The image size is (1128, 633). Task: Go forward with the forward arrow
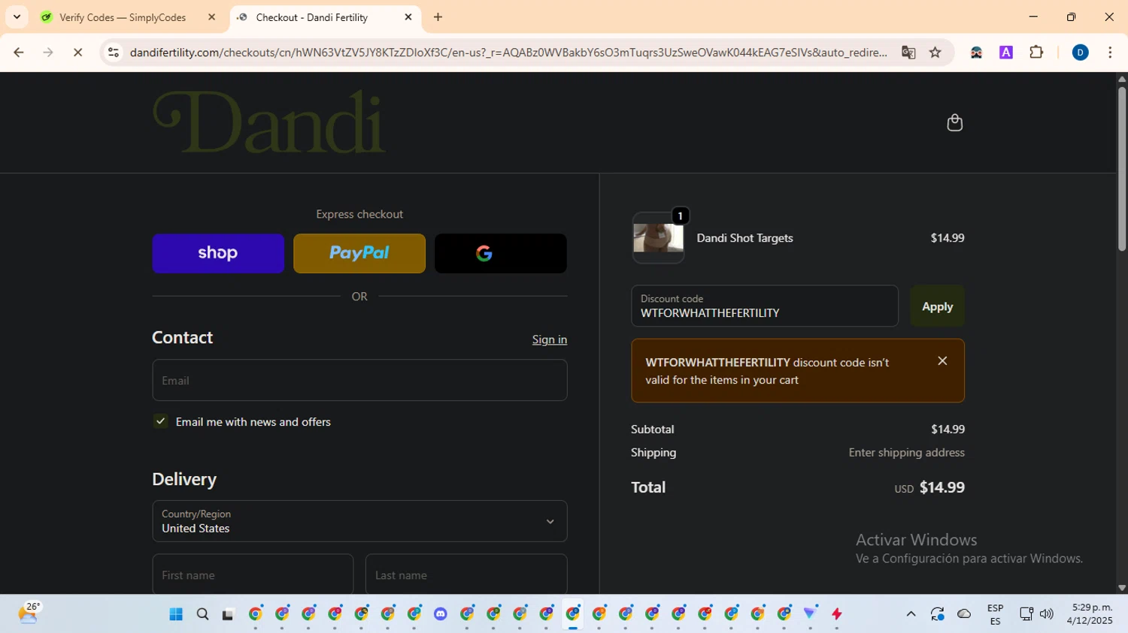(48, 53)
